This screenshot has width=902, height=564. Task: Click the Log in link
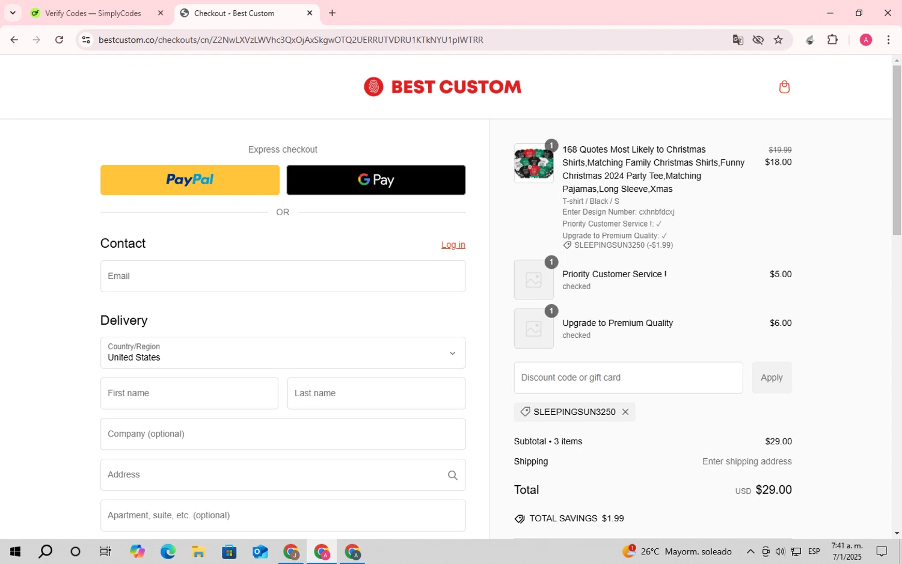pyautogui.click(x=453, y=245)
